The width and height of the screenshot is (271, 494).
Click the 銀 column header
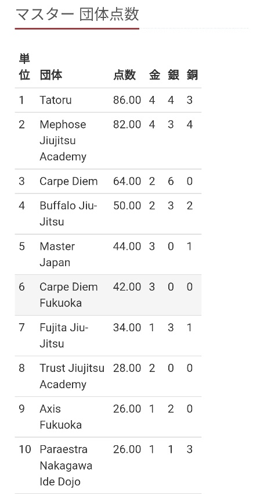pos(174,76)
